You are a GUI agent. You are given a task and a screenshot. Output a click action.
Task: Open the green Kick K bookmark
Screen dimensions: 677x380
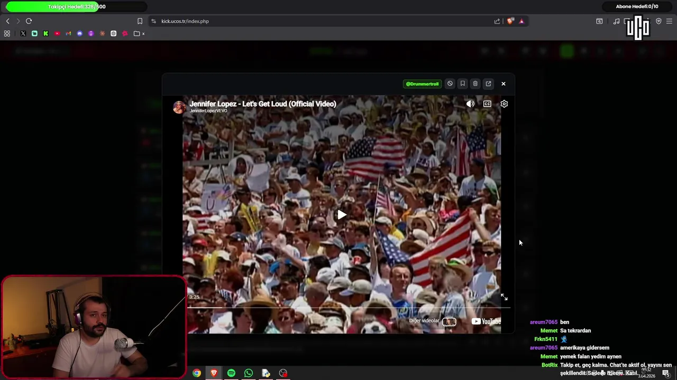45,33
